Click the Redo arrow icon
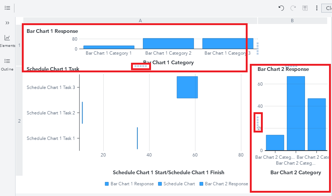The height and width of the screenshot is (196, 332). (x=293, y=8)
